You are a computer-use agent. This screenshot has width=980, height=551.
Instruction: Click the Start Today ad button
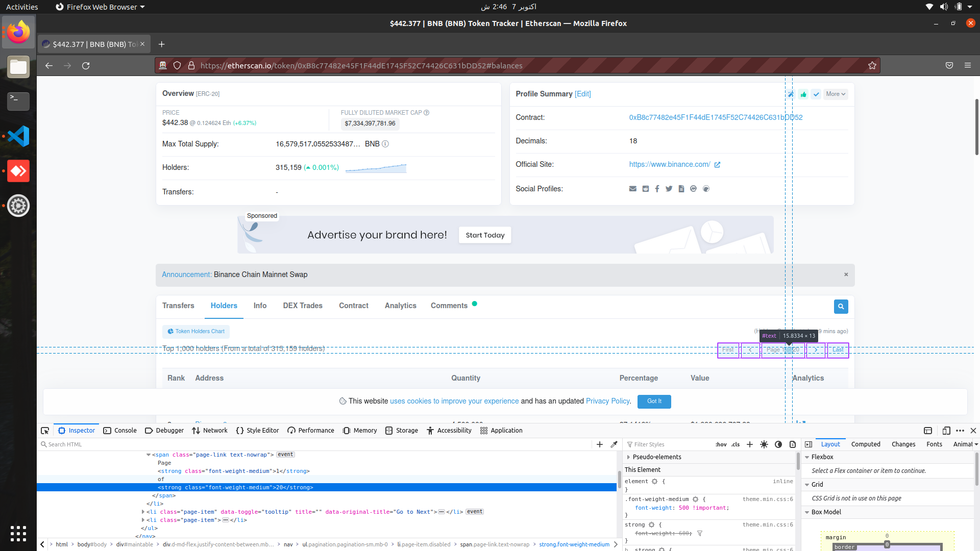coord(485,235)
